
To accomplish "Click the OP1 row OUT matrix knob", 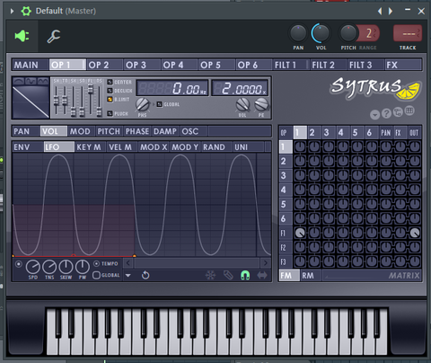I will [x=415, y=146].
